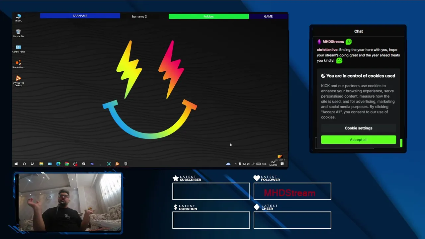Open the Control Panel desktop shortcut
425x239 pixels.
click(18, 49)
